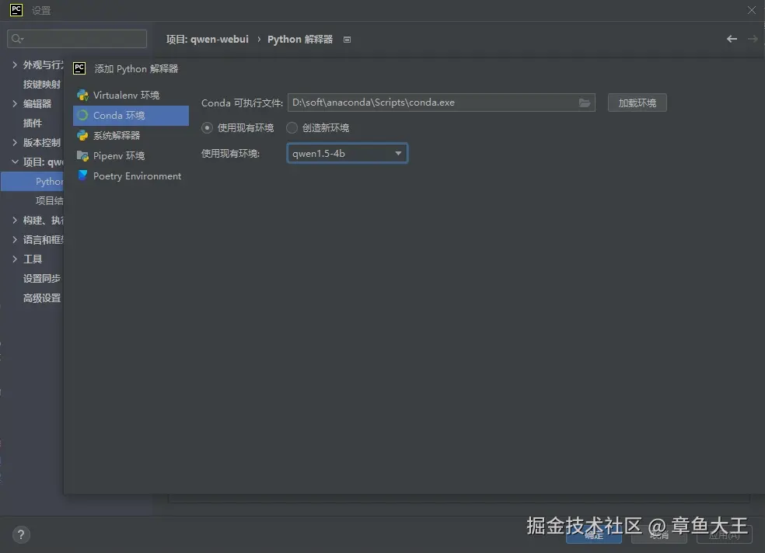Open 高级设置 settings page
The image size is (765, 553).
pos(41,298)
